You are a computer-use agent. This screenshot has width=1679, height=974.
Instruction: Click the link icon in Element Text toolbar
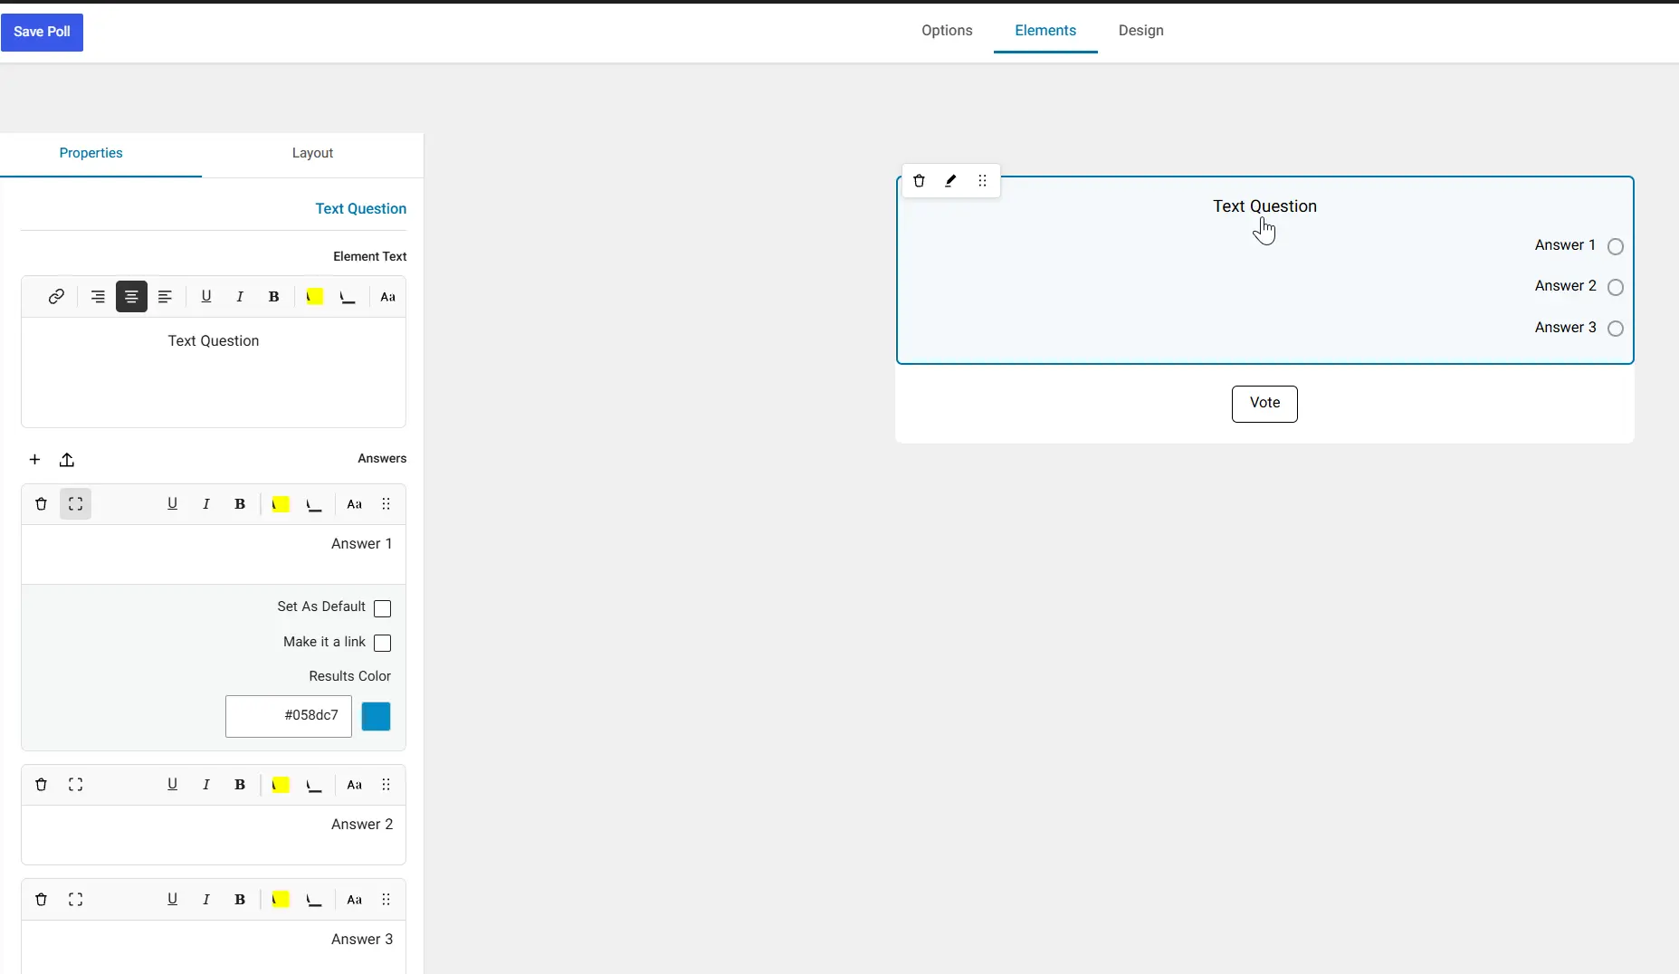(x=56, y=297)
